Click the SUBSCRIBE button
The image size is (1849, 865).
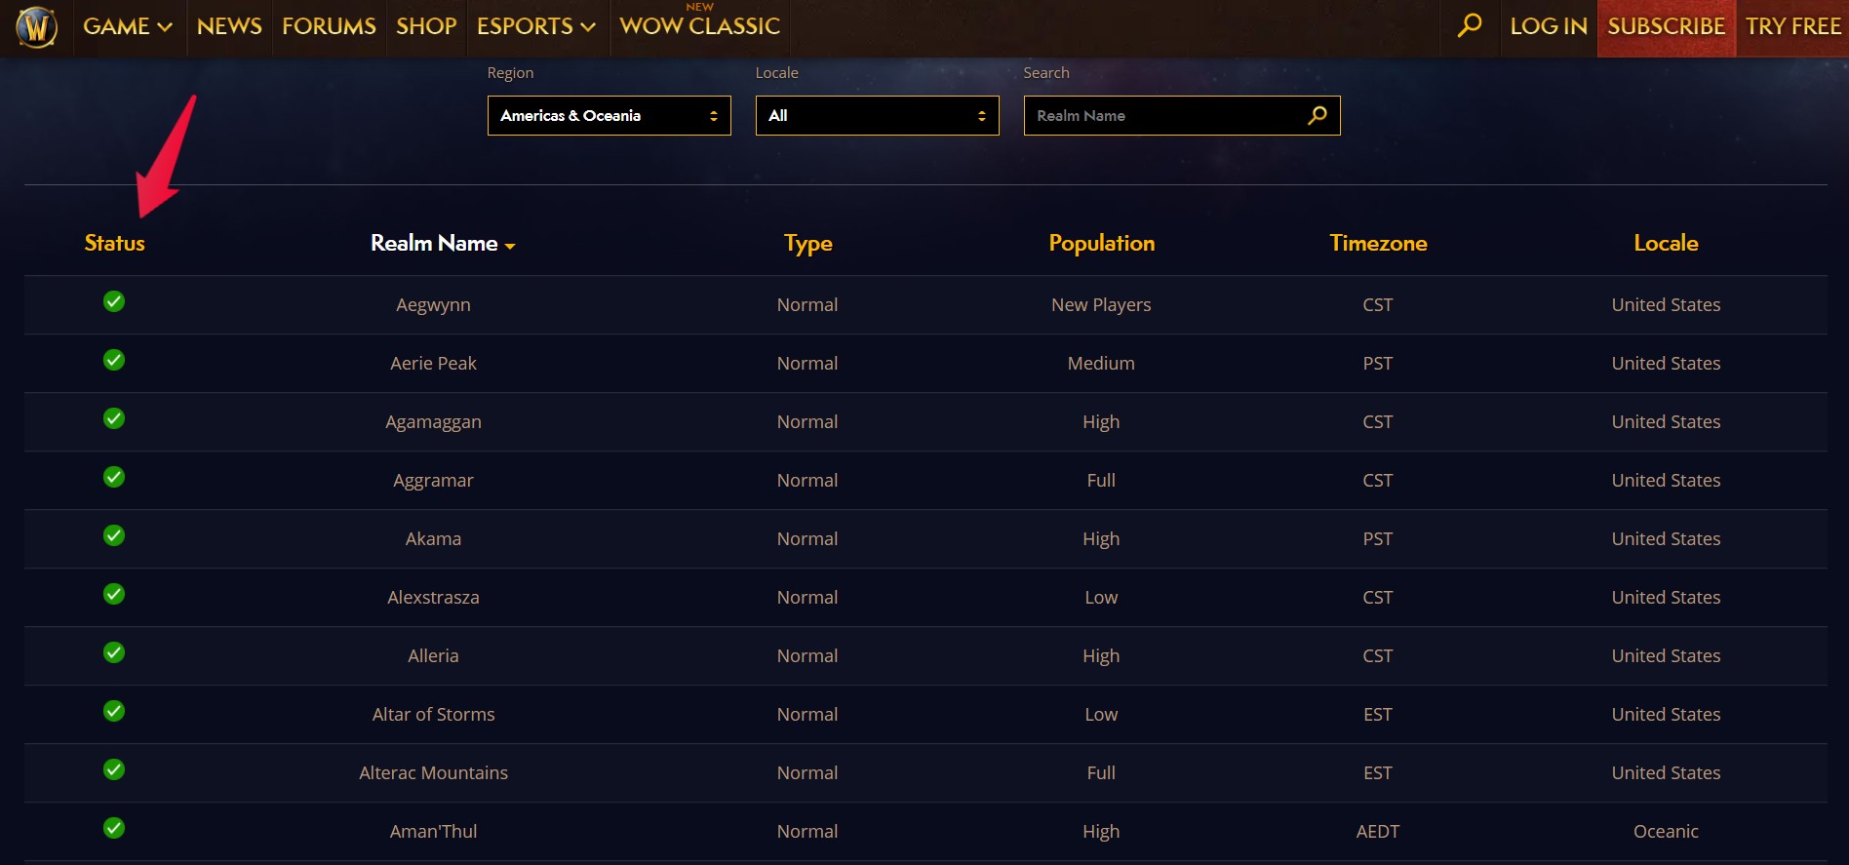1666,26
